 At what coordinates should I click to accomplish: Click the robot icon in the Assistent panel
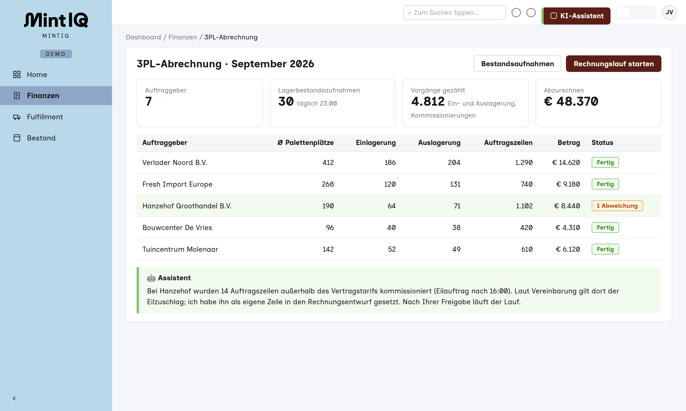151,278
